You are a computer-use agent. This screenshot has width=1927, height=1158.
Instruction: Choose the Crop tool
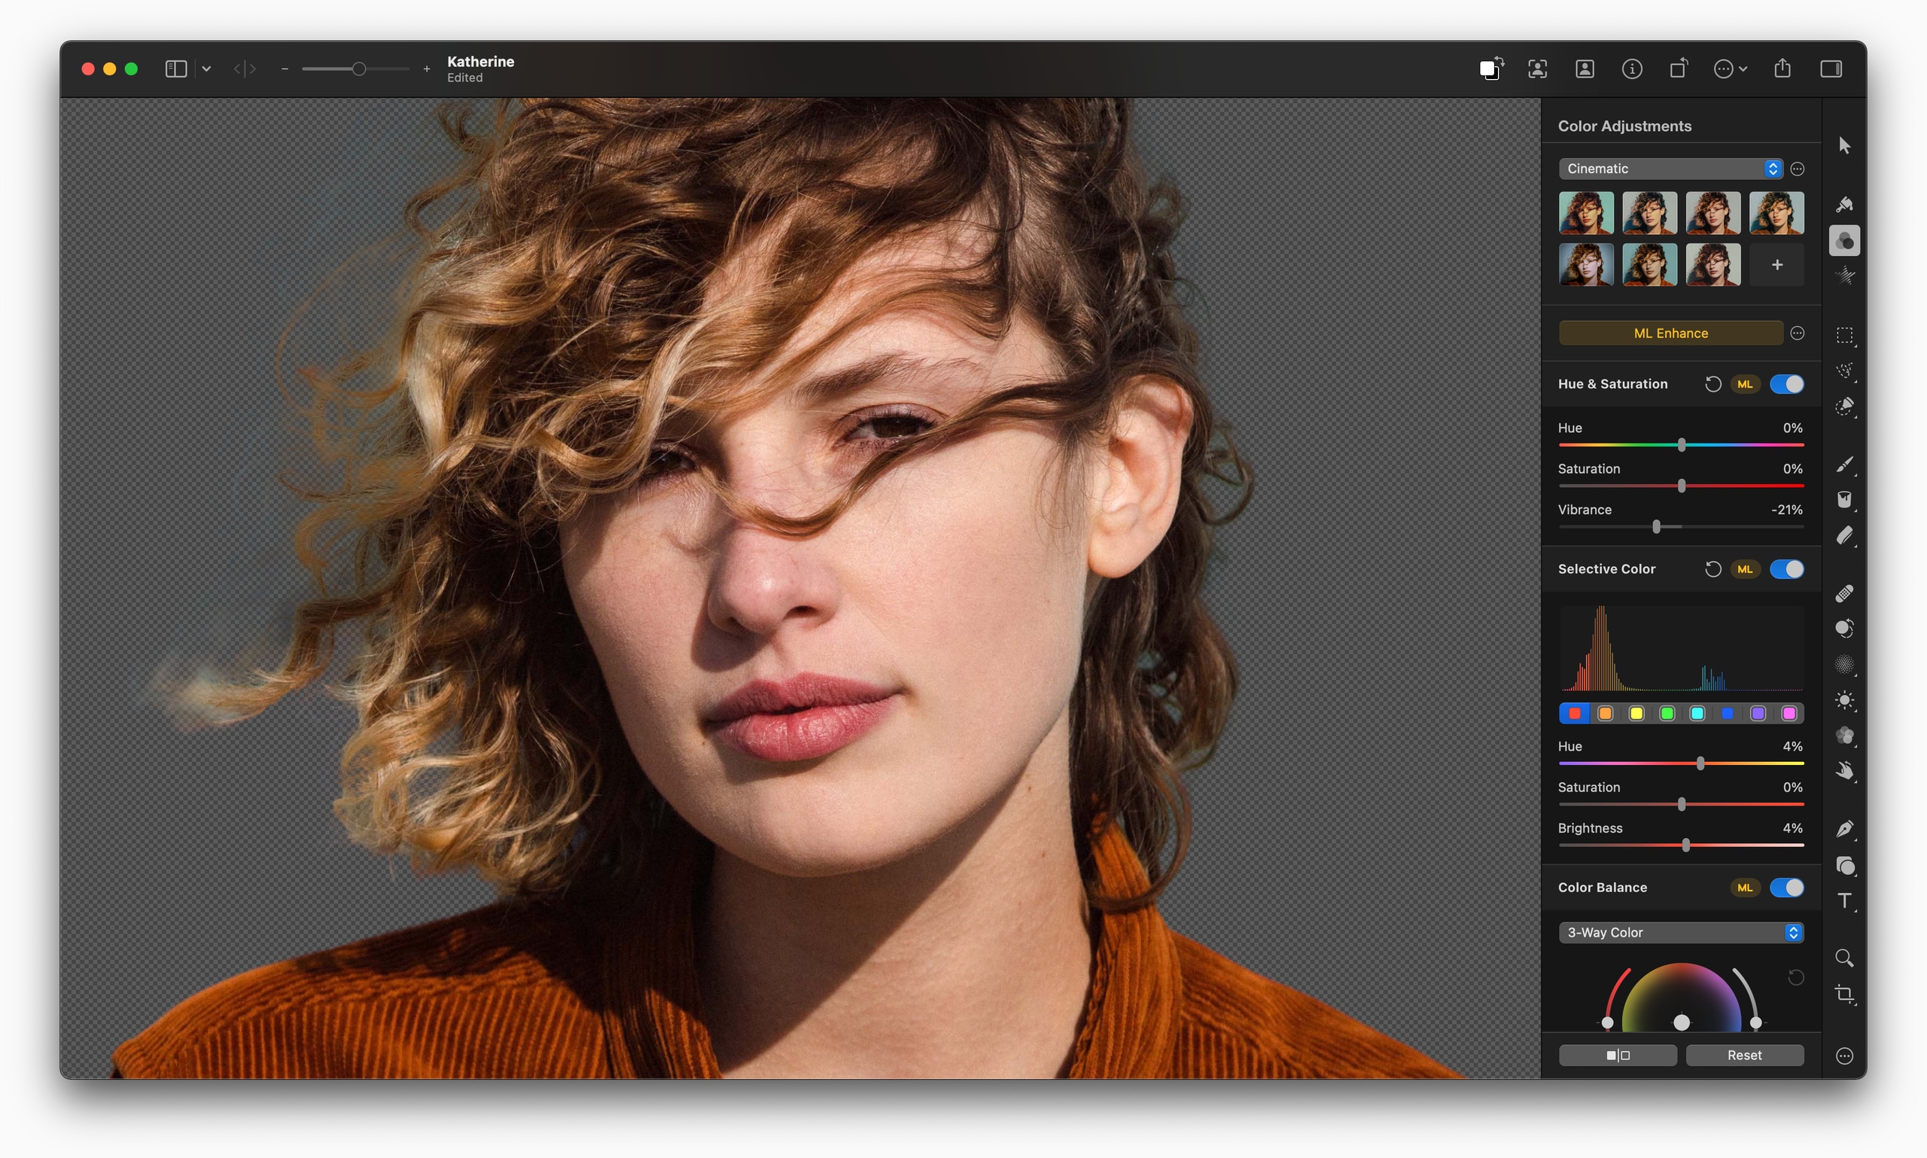[x=1843, y=994]
